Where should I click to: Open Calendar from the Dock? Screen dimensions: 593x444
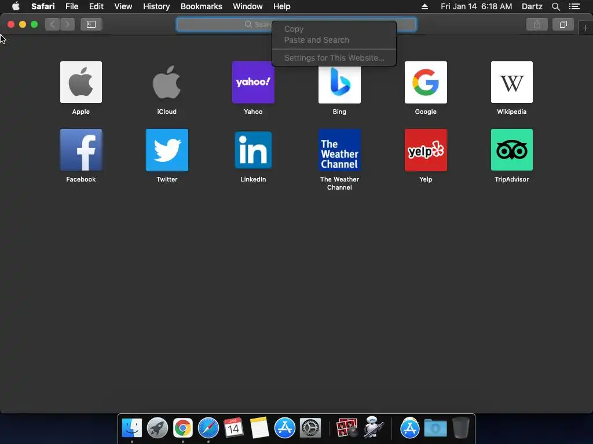233,428
